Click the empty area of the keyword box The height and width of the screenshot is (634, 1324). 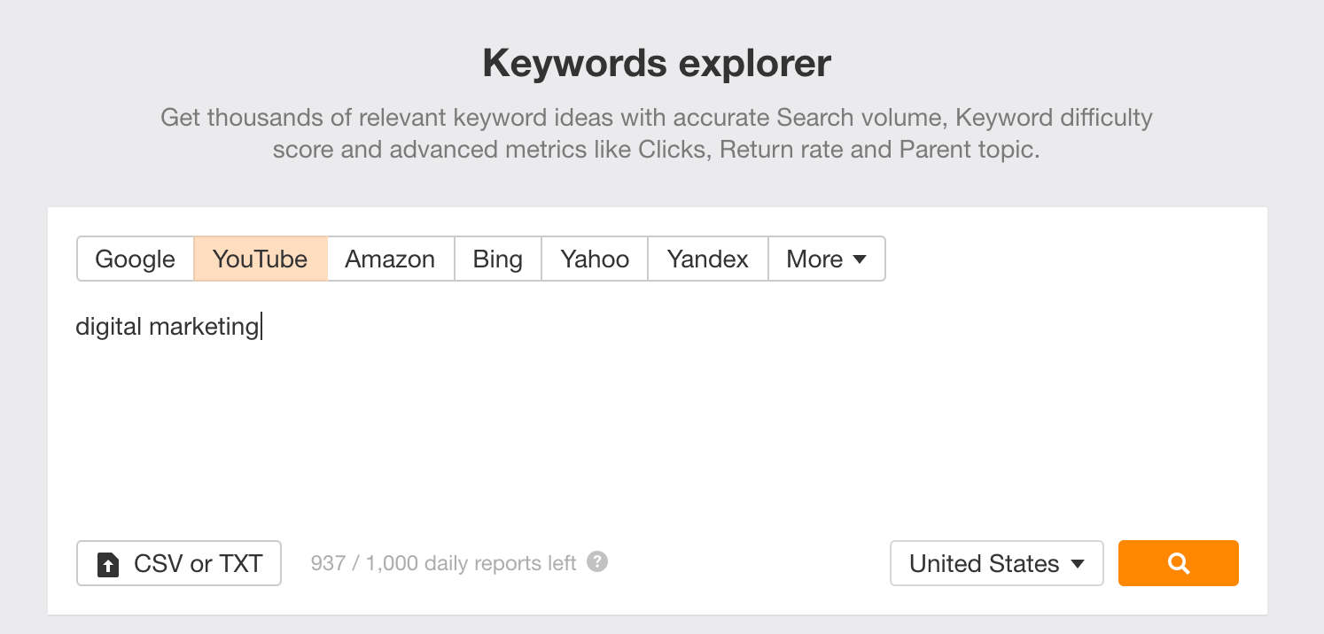[x=656, y=425]
